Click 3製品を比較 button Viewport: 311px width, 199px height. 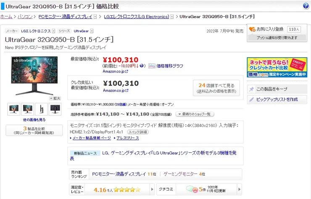[x=34, y=131]
